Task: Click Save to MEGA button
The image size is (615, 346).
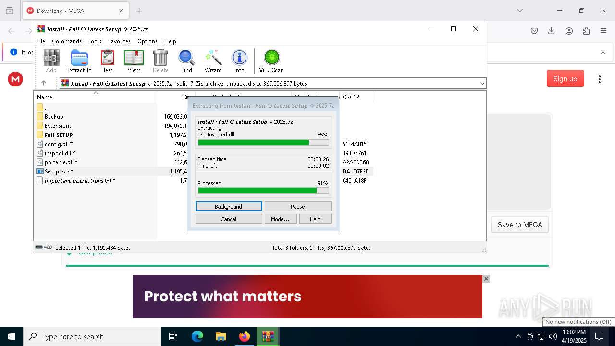Action: tap(519, 225)
